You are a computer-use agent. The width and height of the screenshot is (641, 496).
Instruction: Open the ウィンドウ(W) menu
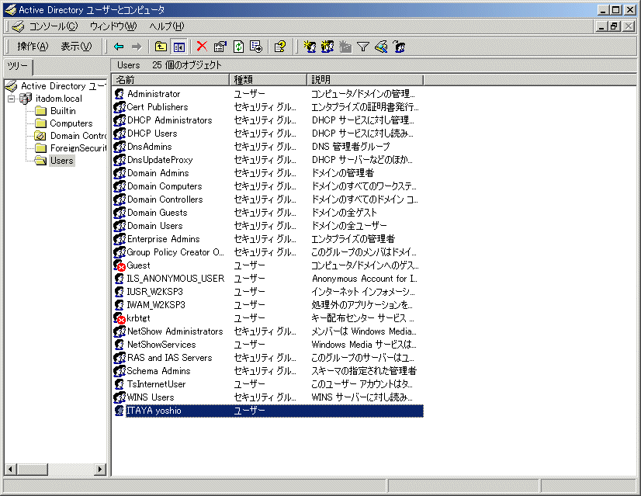point(113,26)
